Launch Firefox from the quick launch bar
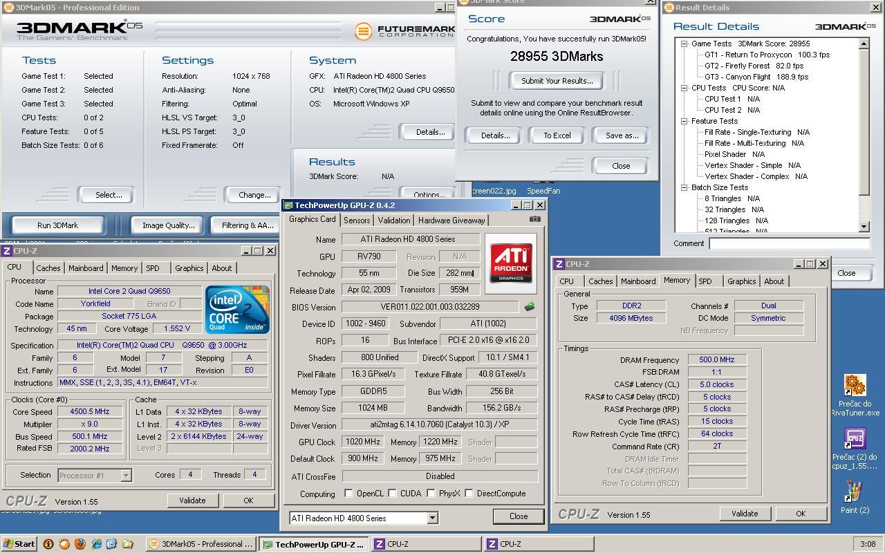885x553 pixels. coord(80,544)
